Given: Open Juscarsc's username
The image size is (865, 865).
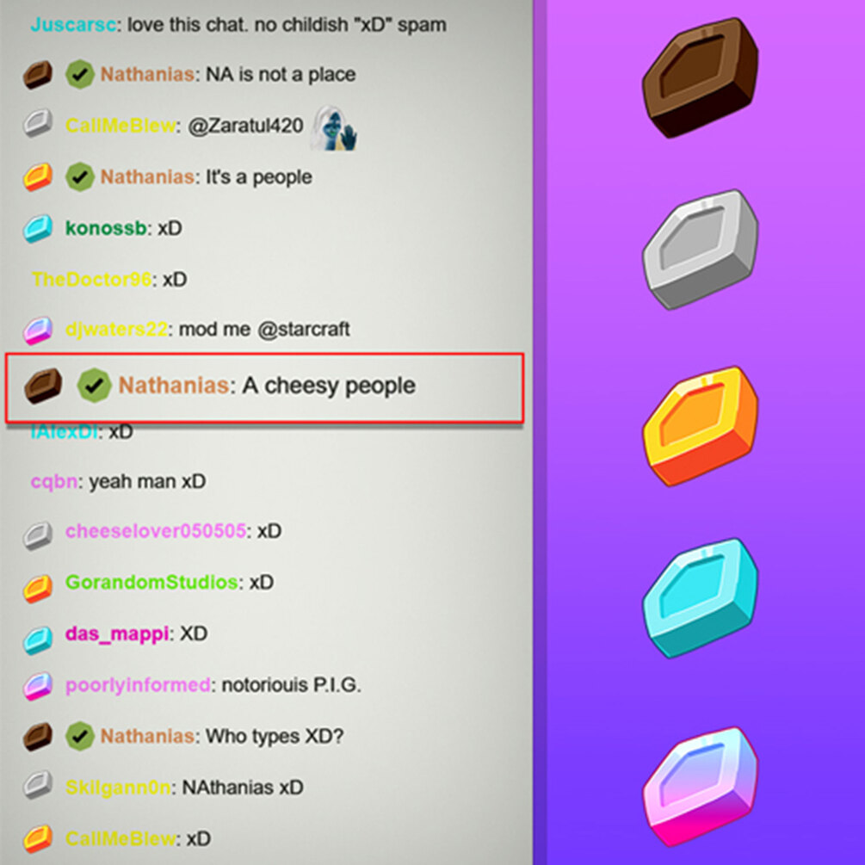Looking at the screenshot, I should (73, 25).
